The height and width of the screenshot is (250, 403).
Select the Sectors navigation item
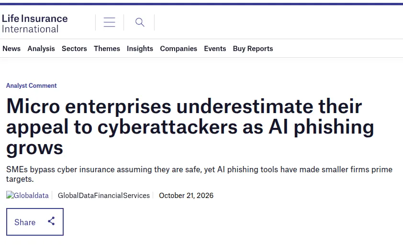74,48
